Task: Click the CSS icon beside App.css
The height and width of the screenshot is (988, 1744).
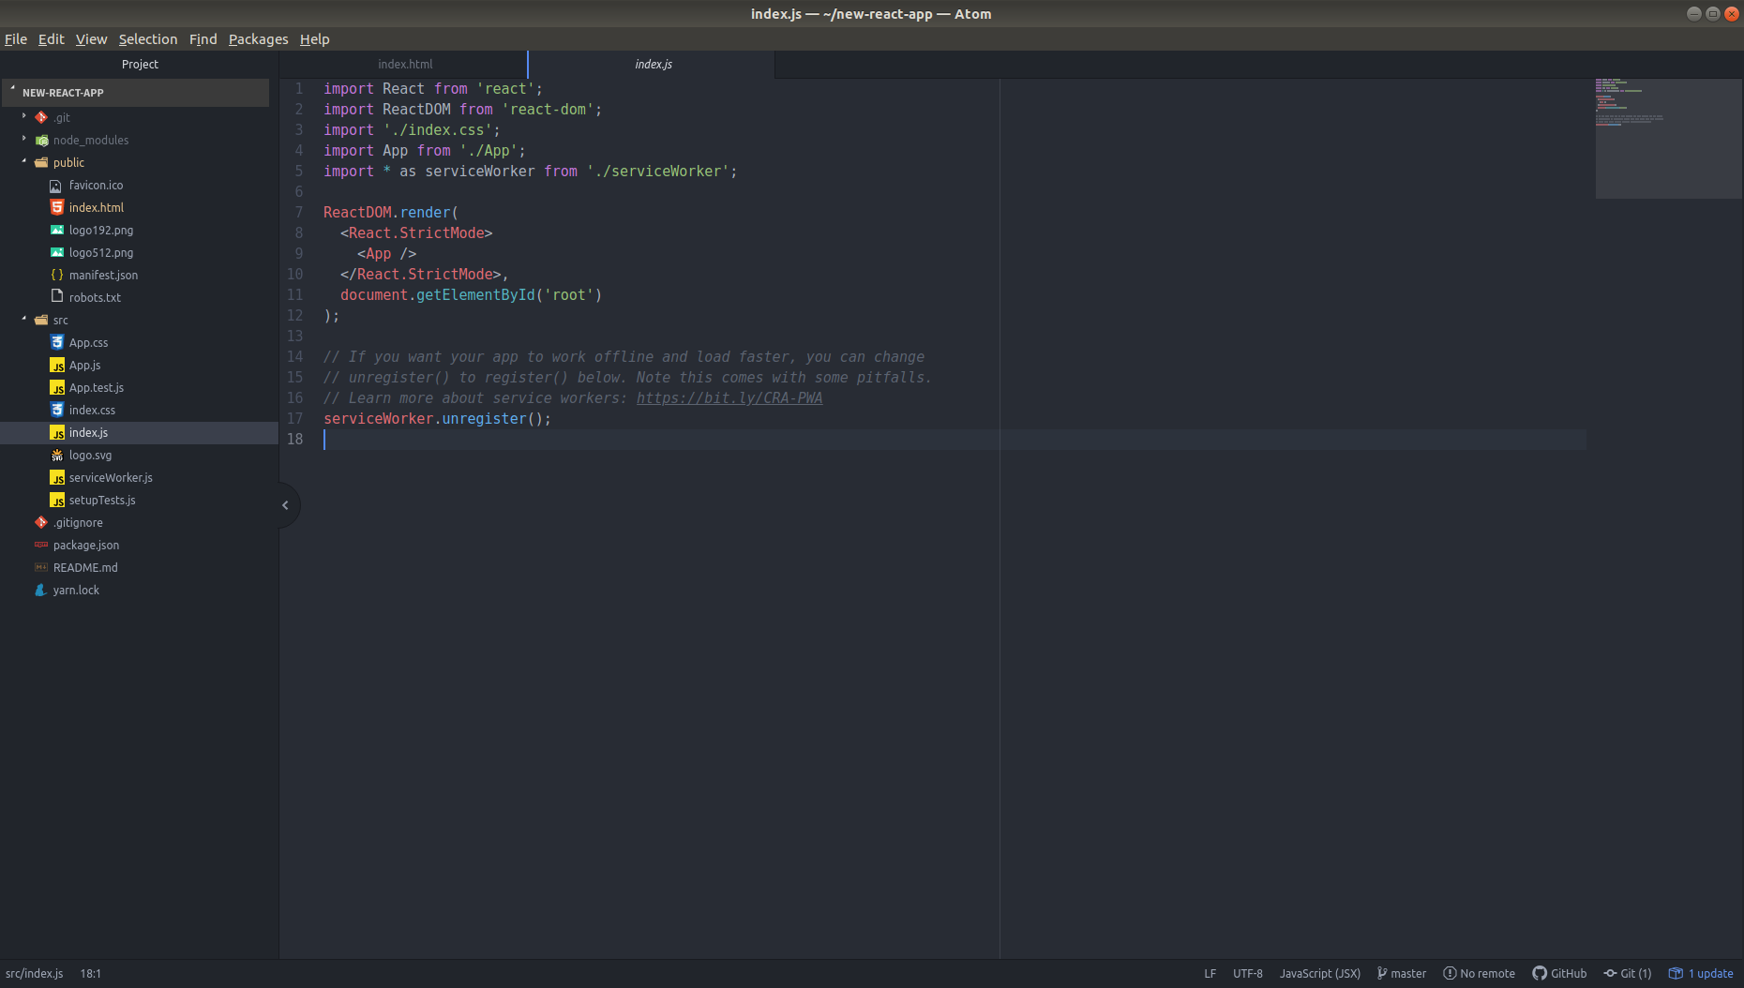Action: coord(57,342)
